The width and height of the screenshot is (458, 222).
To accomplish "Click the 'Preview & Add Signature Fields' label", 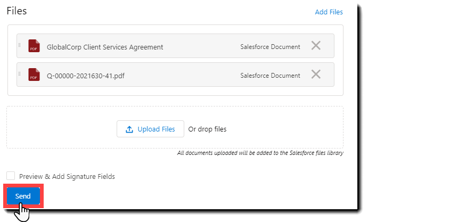I will pyautogui.click(x=67, y=176).
